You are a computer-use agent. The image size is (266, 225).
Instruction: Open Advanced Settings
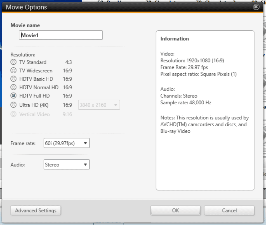tap(36, 210)
